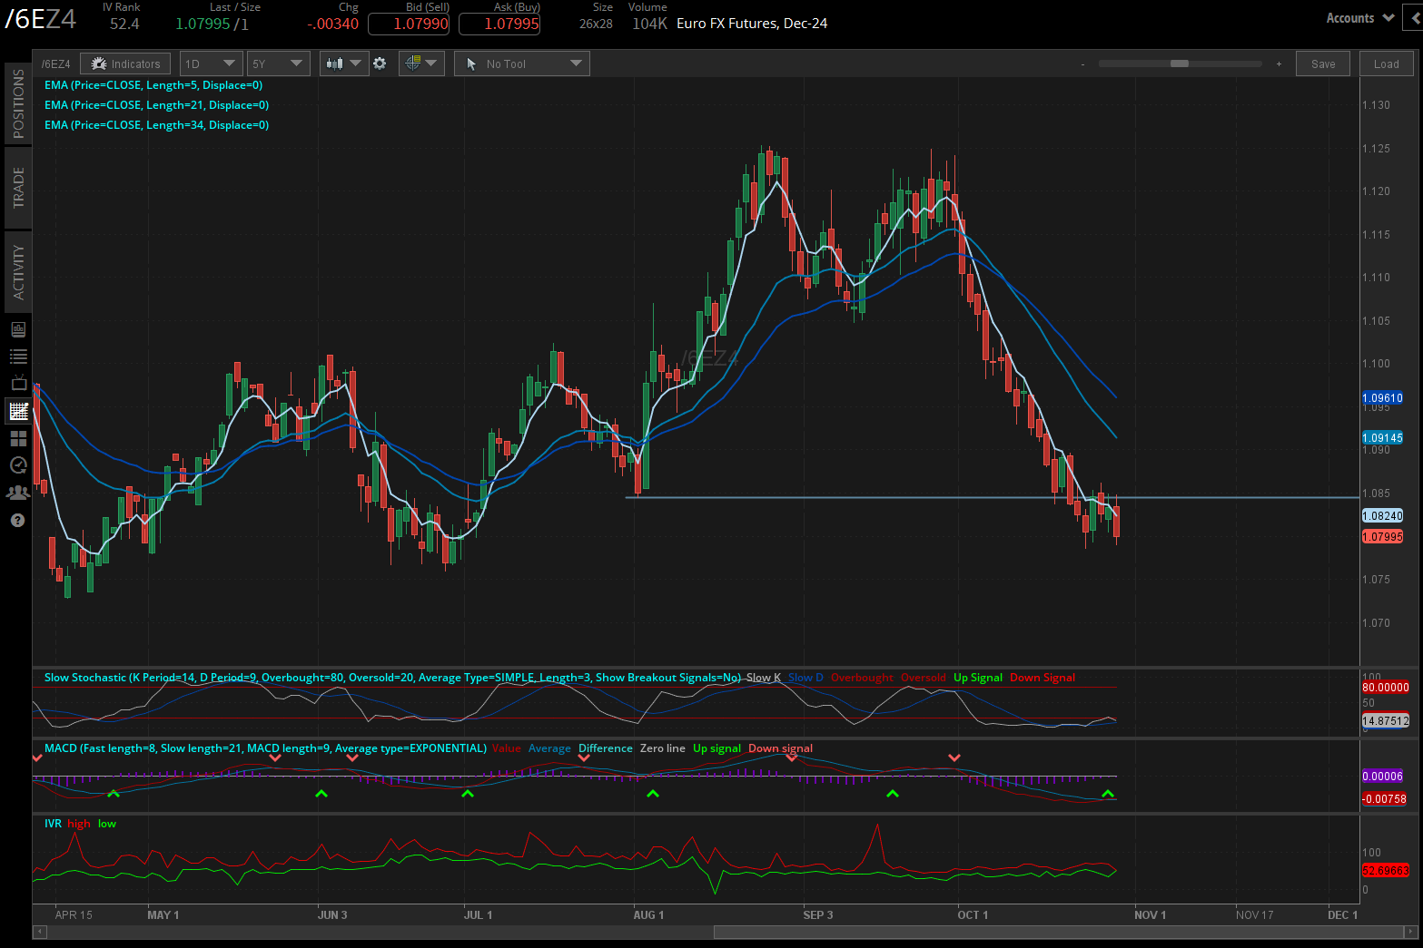Screen dimensions: 1423x948
Task: Save the chart with the Save button
Action: tap(1322, 63)
